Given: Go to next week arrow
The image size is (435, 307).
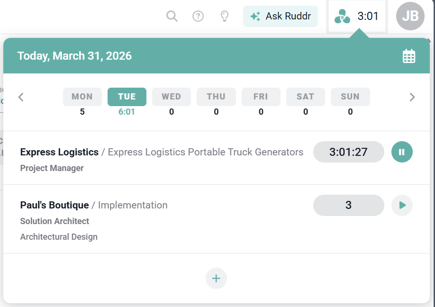Looking at the screenshot, I should coord(412,97).
